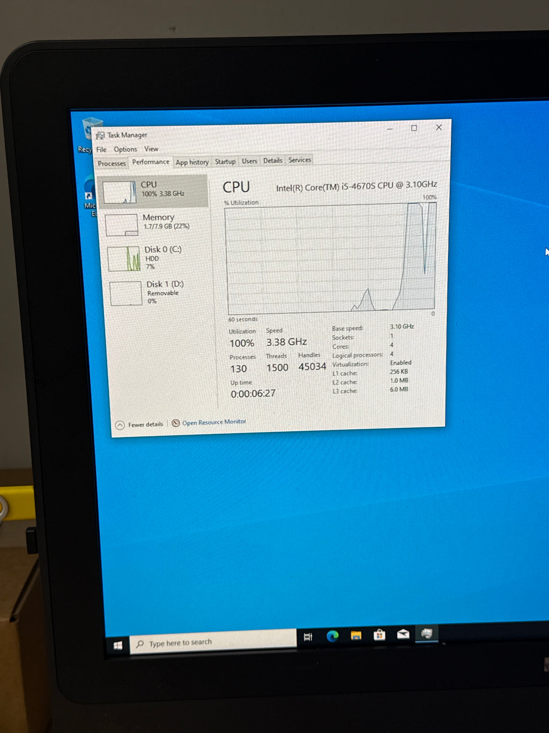Switch to the Processes tab
Viewport: 549px width, 733px height.
[x=112, y=163]
